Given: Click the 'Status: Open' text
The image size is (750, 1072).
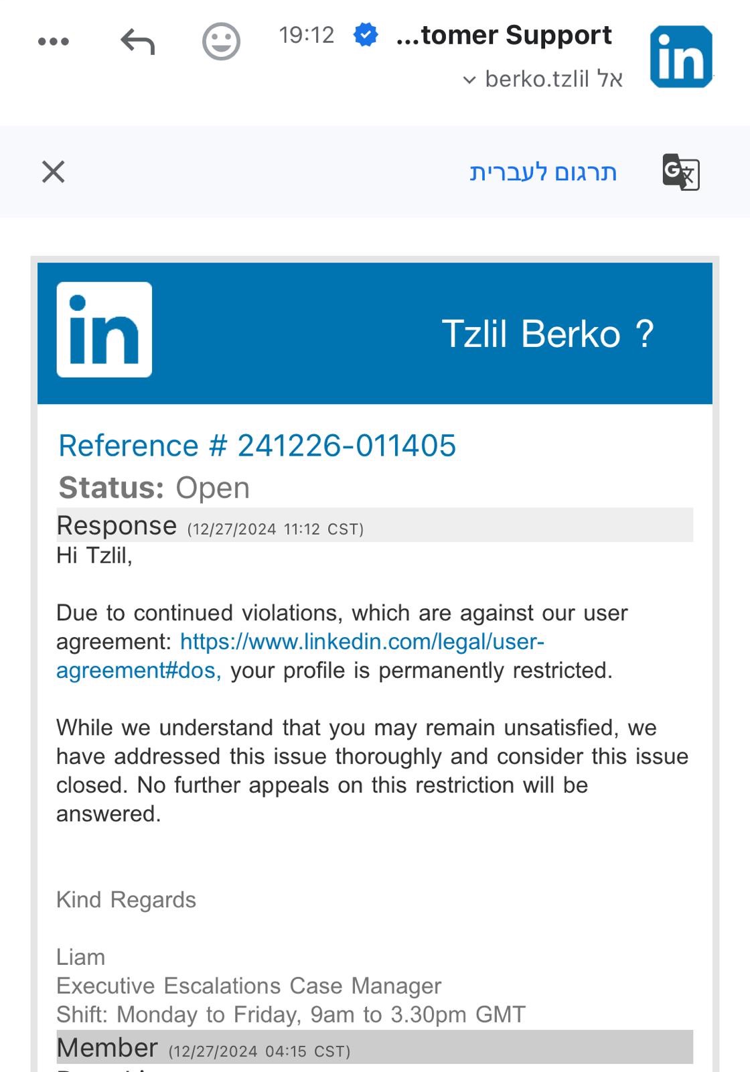Looking at the screenshot, I should click(x=154, y=488).
